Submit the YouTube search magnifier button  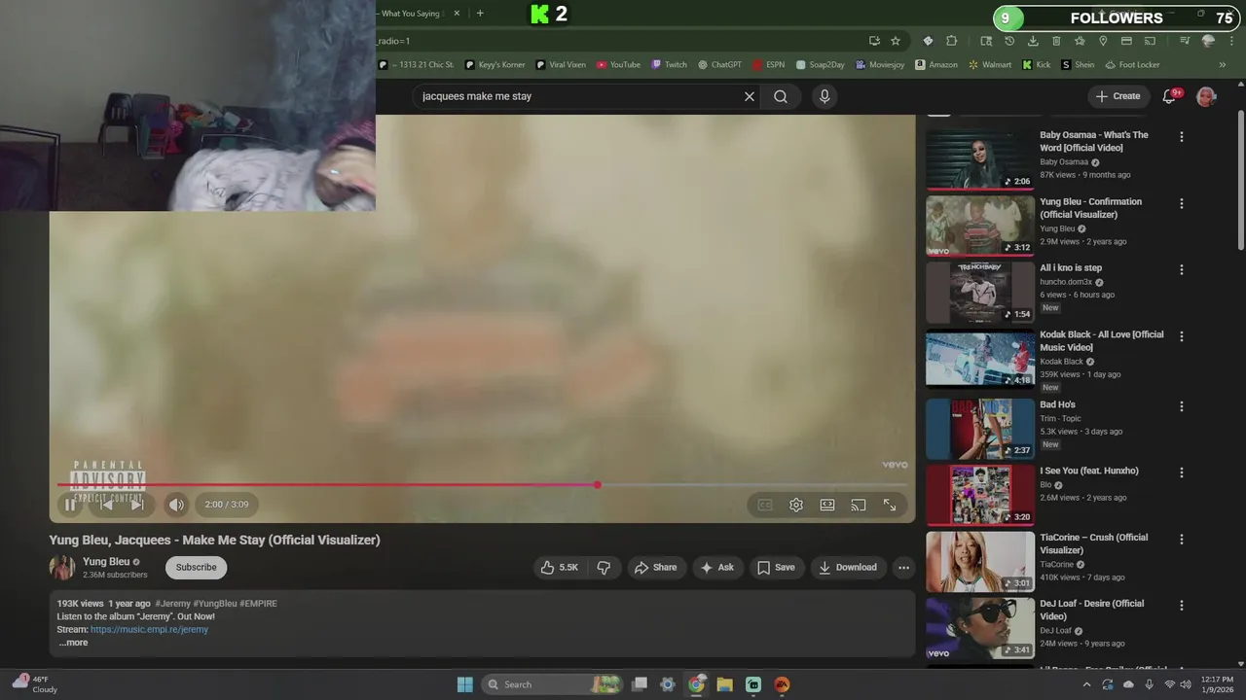click(781, 96)
